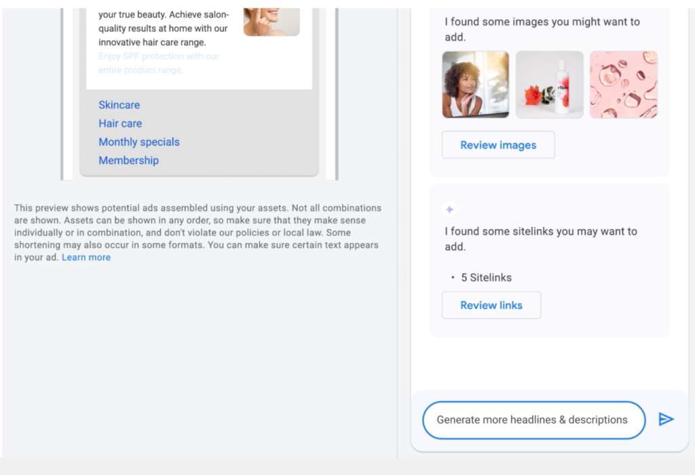Select the pink droplets image thumbnail

click(624, 85)
